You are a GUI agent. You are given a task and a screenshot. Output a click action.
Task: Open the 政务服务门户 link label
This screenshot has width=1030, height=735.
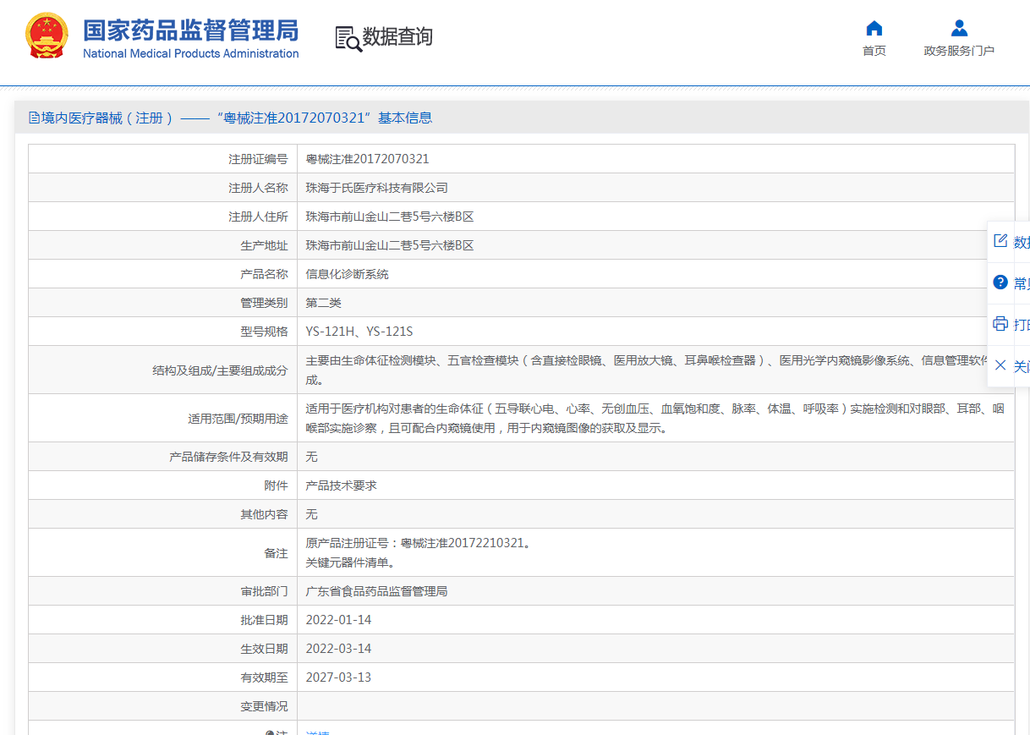coord(959,51)
